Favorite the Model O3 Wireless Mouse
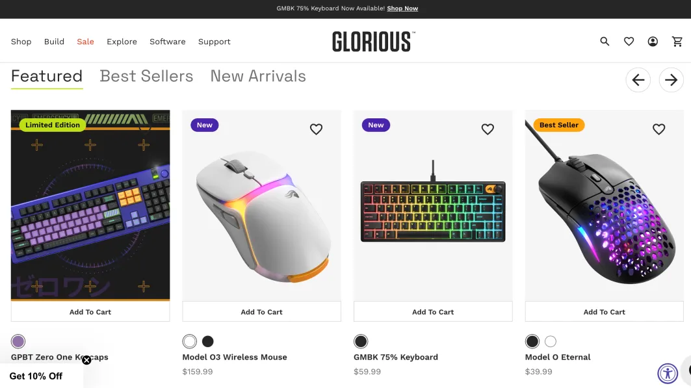Viewport: 691px width, 388px height. [316, 129]
